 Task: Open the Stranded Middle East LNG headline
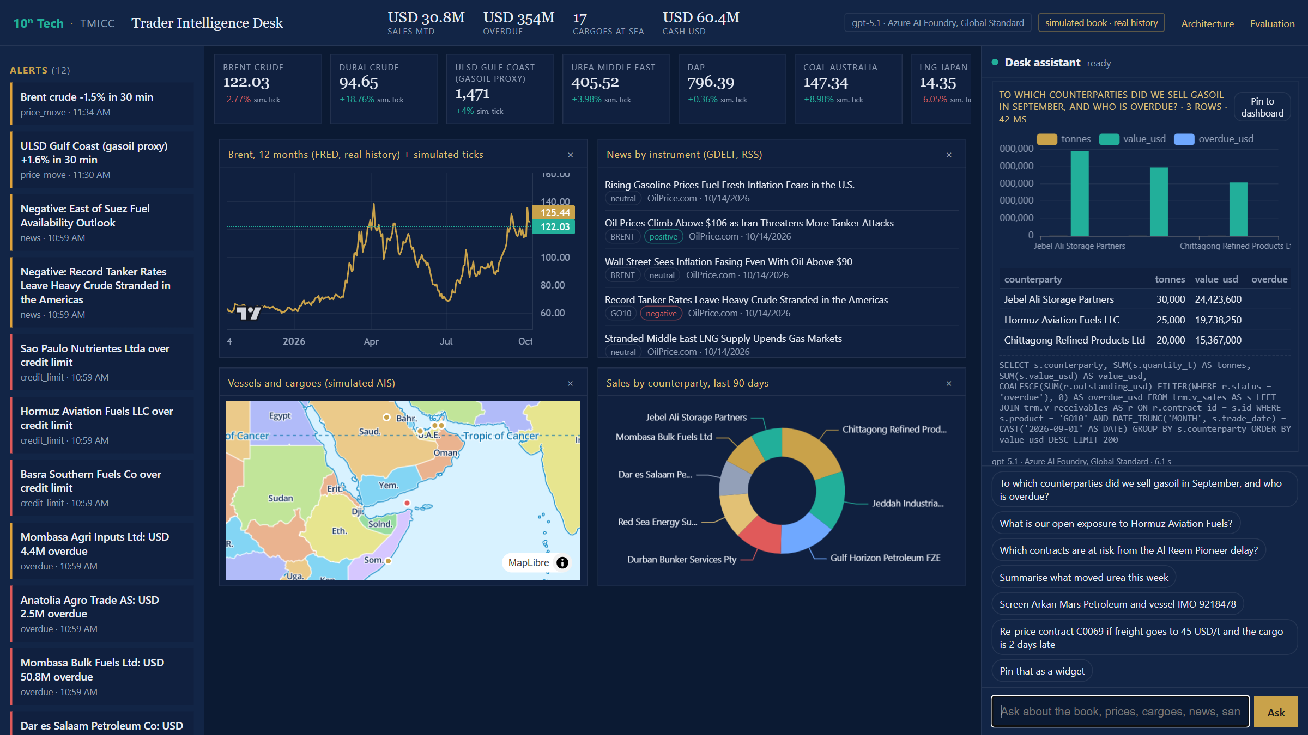coord(723,339)
